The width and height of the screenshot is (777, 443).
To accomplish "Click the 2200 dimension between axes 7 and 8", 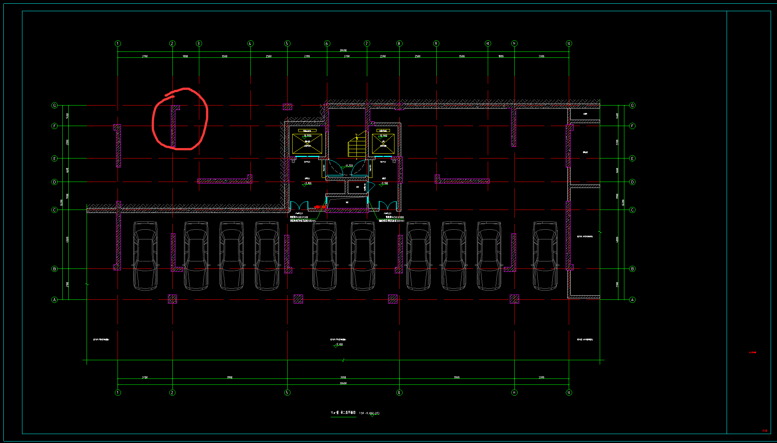I will 383,56.
